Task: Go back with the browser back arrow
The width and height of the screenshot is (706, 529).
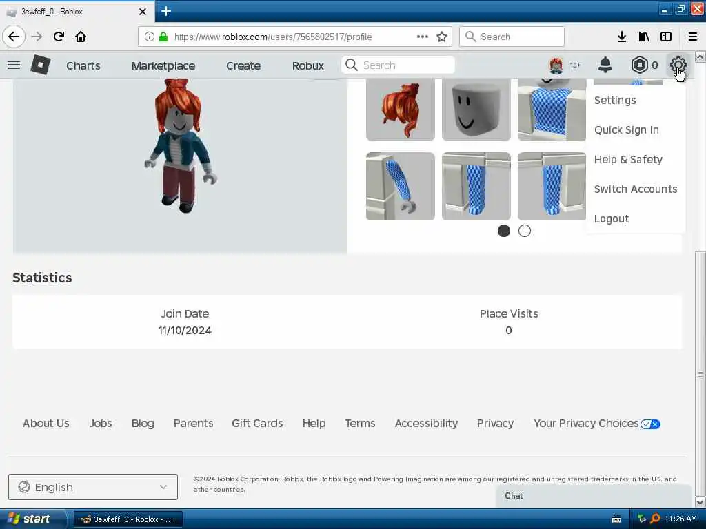Action: pyautogui.click(x=14, y=37)
